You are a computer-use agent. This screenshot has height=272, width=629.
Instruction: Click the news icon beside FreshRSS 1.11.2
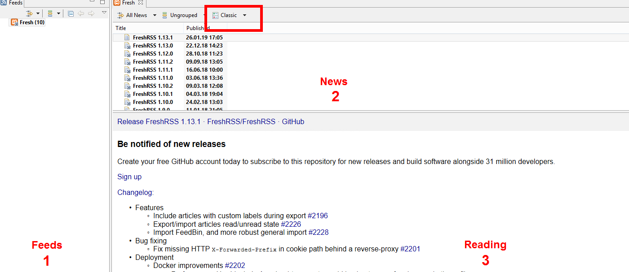(x=127, y=62)
